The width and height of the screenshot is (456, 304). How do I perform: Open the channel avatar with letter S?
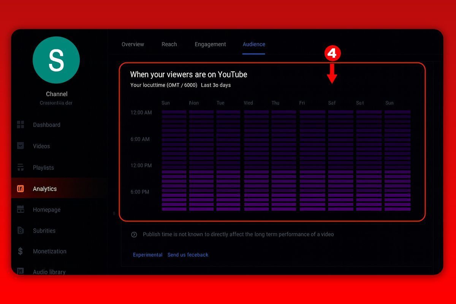pyautogui.click(x=56, y=60)
